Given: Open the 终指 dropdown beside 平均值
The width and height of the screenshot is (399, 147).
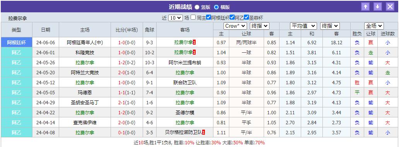Looking at the screenshot, I should pyautogui.click(x=330, y=26).
